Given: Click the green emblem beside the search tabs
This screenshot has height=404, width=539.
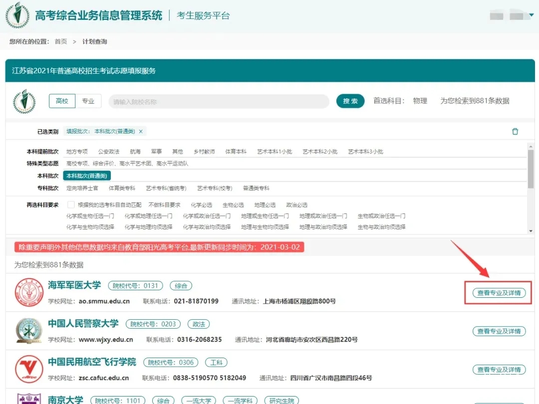Looking at the screenshot, I should [24, 101].
